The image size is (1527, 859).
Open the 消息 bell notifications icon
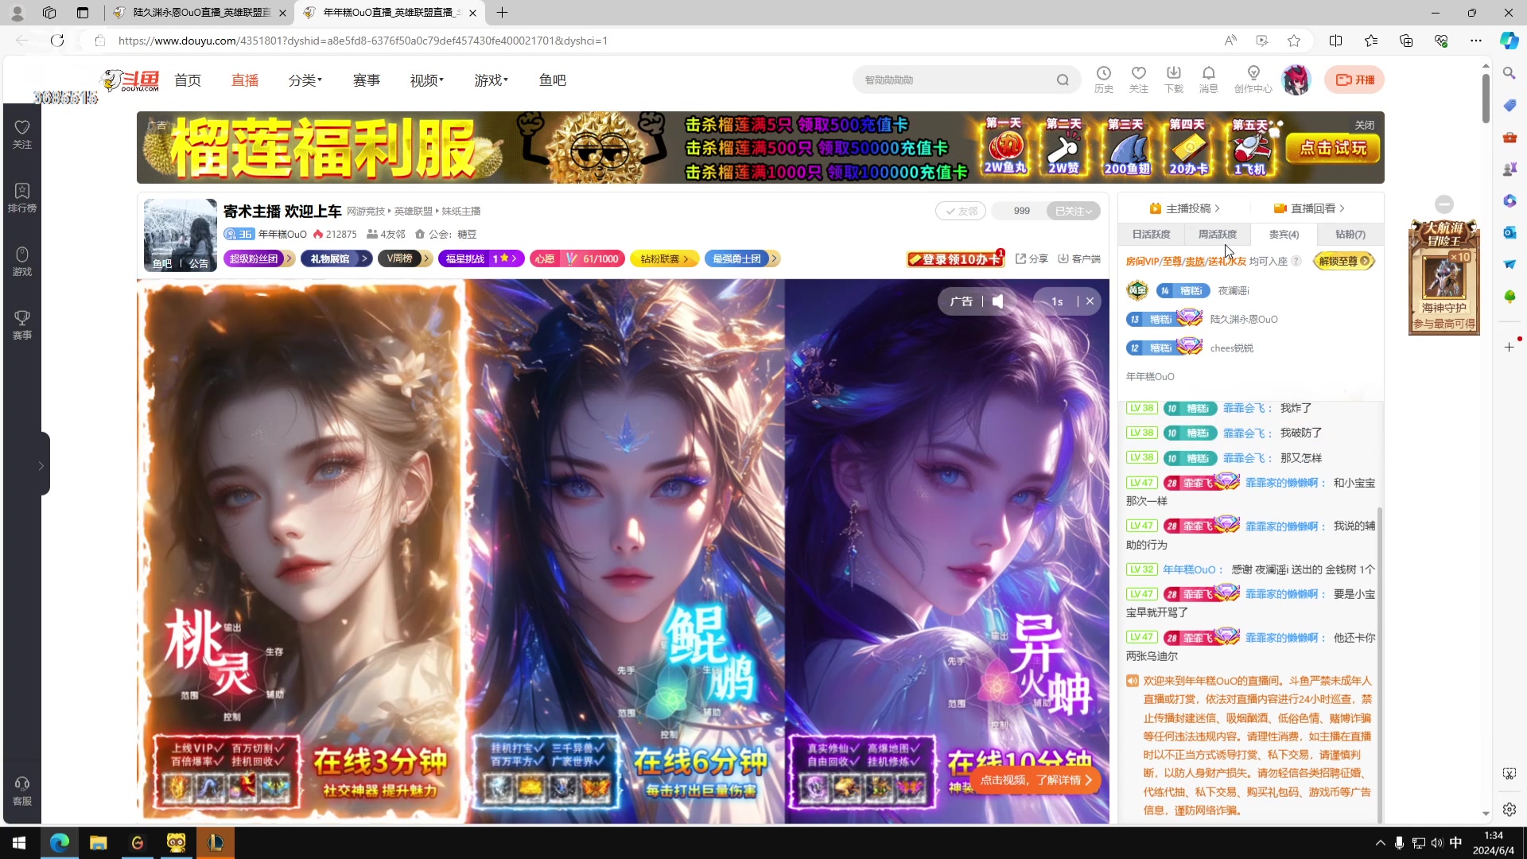[x=1209, y=80]
